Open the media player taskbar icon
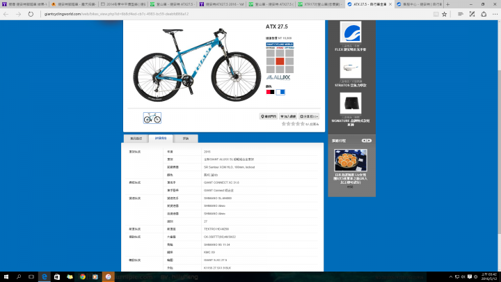Viewport: 501px width, 282px height. [95, 277]
